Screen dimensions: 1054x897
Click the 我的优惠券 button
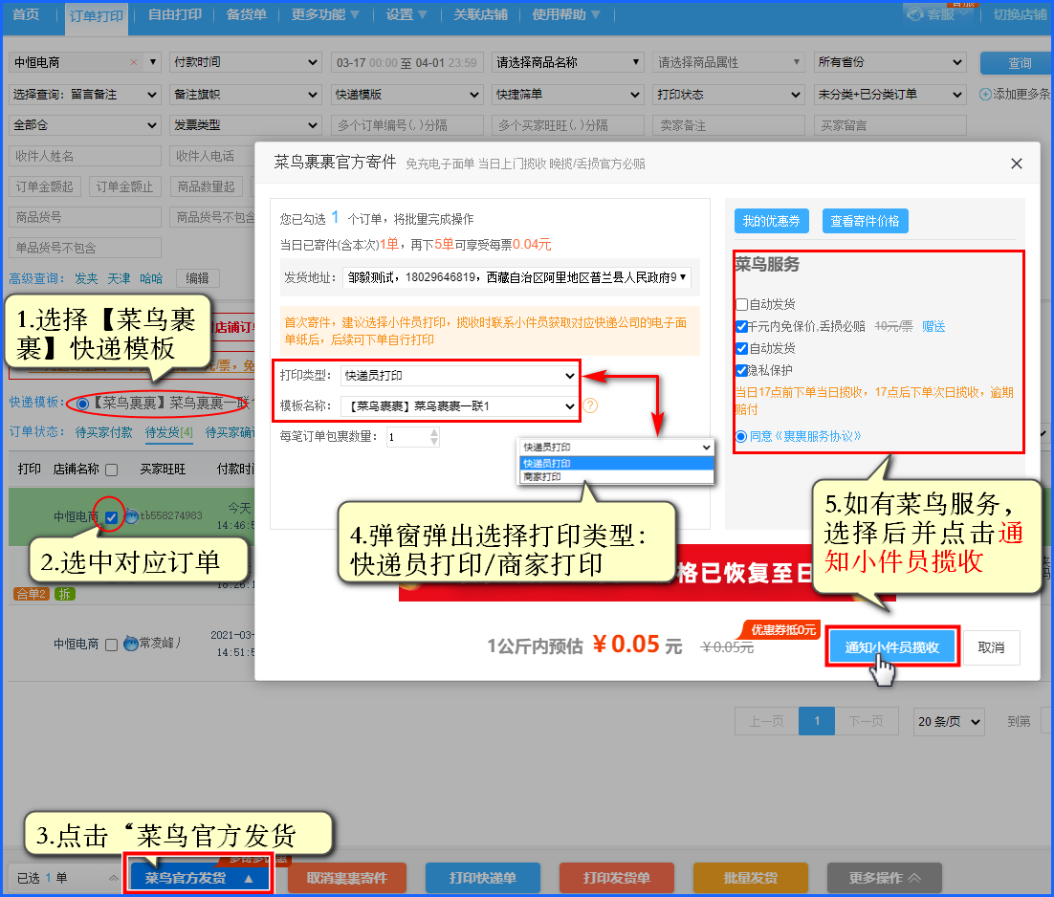[771, 221]
